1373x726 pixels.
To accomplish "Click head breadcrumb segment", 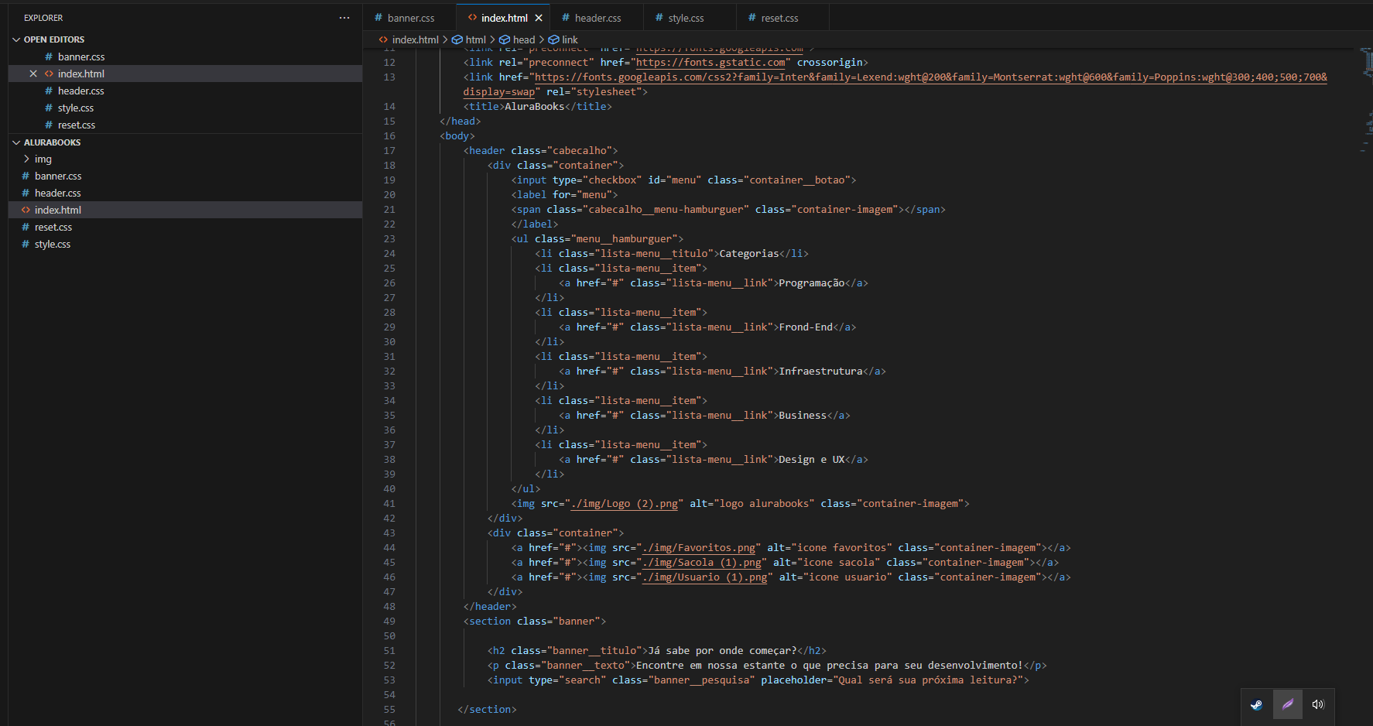I will pyautogui.click(x=524, y=39).
